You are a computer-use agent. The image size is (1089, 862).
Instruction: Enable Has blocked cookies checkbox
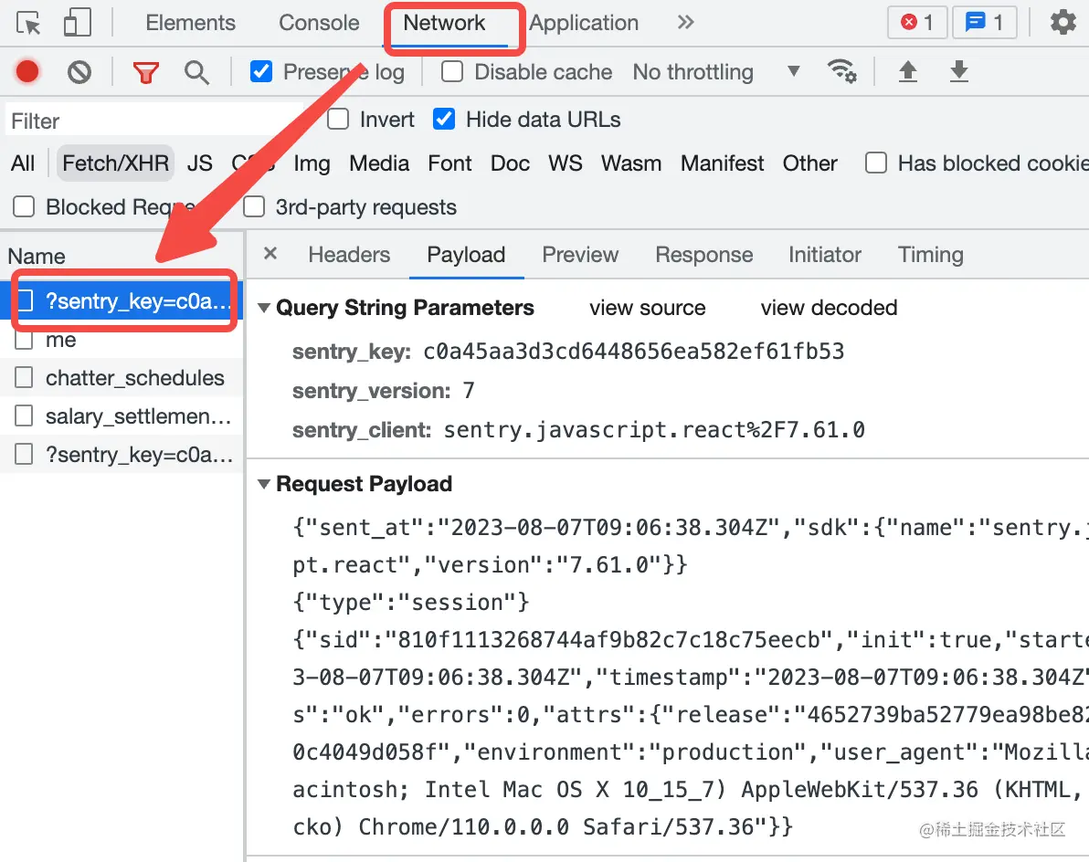click(x=876, y=163)
